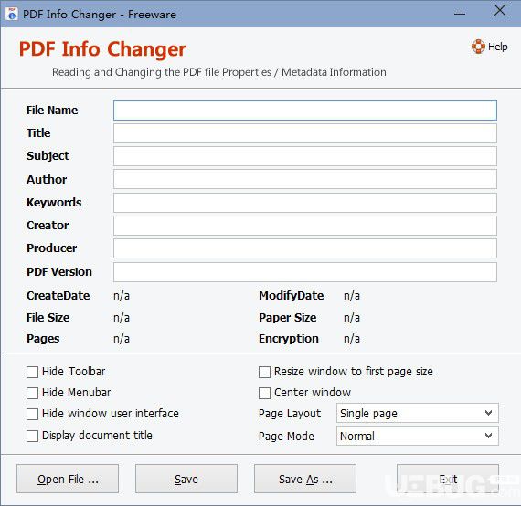Click the PDF Version field
Screen dimensions: 521x506
point(305,272)
